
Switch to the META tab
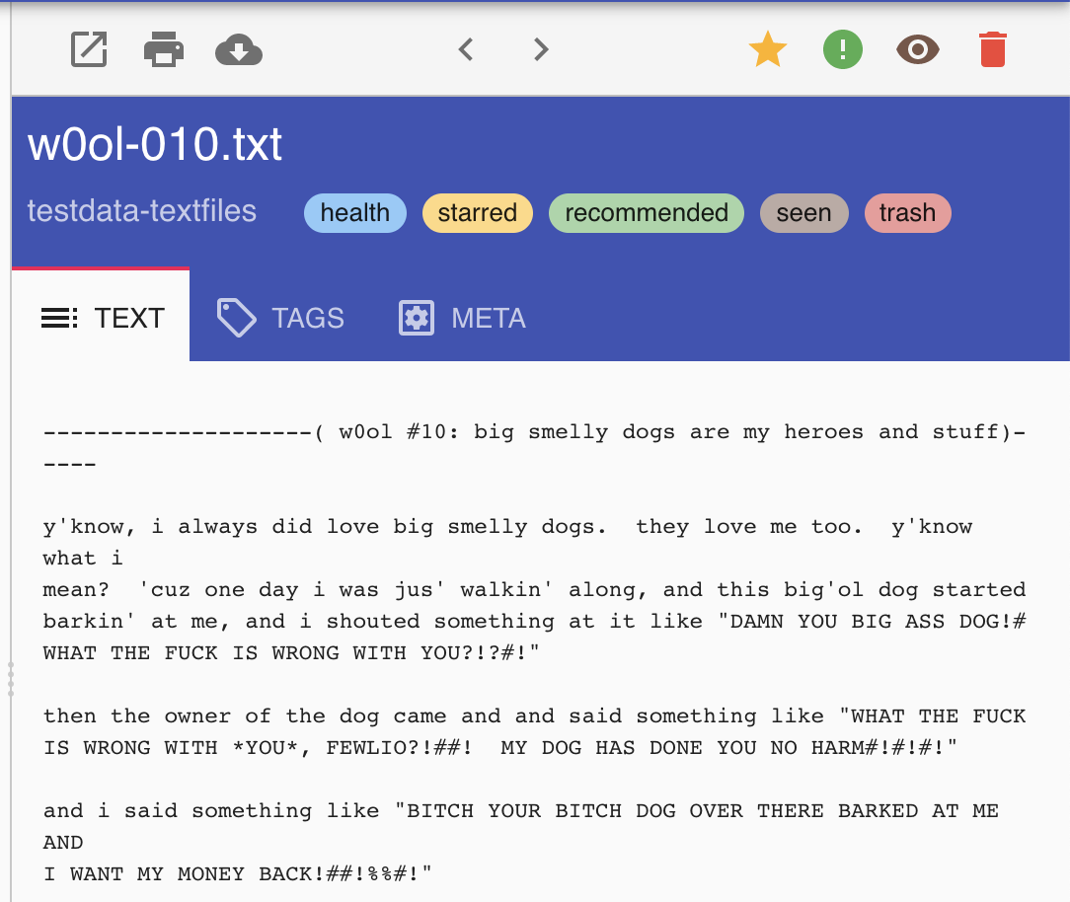[461, 318]
